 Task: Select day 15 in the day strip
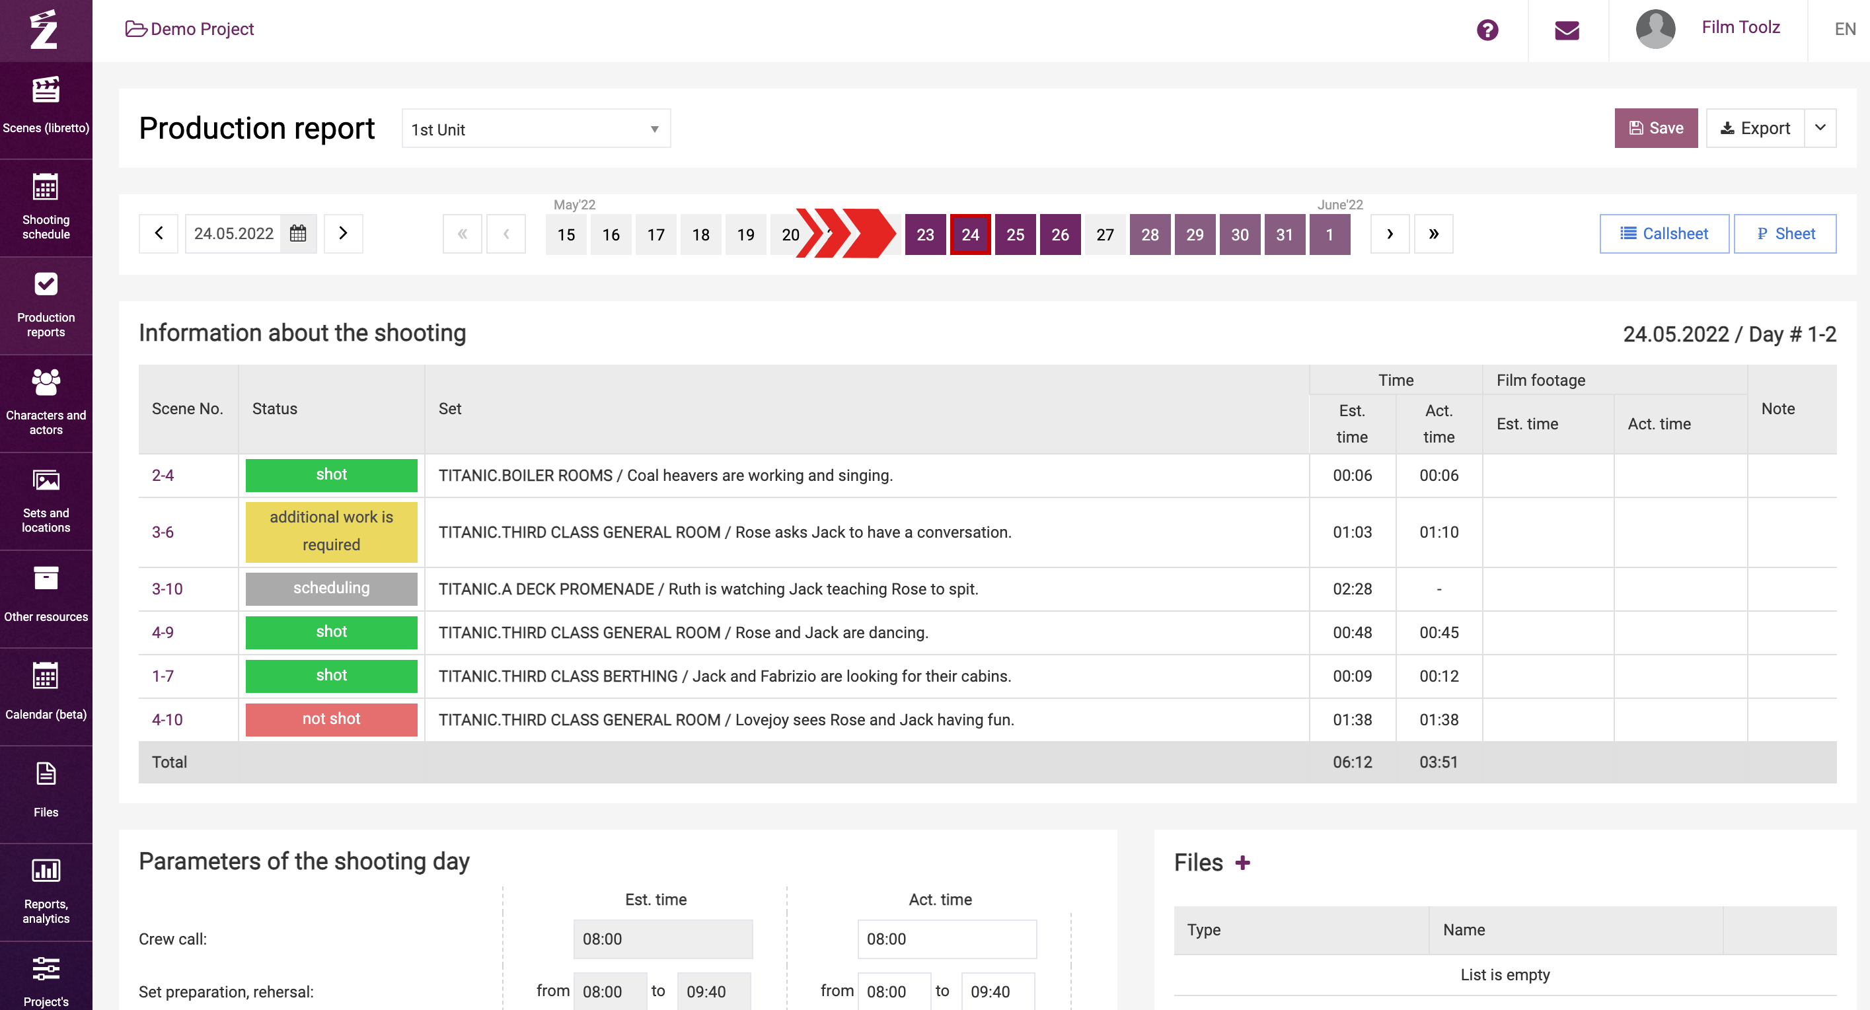pos(566,234)
